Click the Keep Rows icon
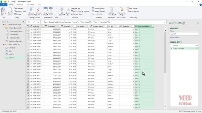This screenshot has width=202, height=113. pos(45,10)
